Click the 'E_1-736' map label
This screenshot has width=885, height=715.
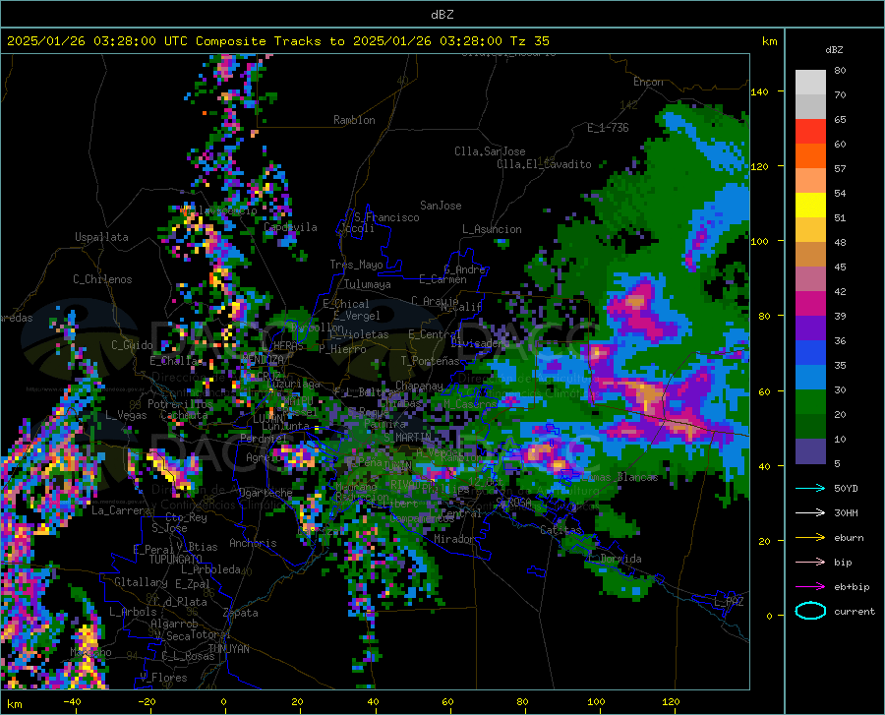click(x=608, y=128)
